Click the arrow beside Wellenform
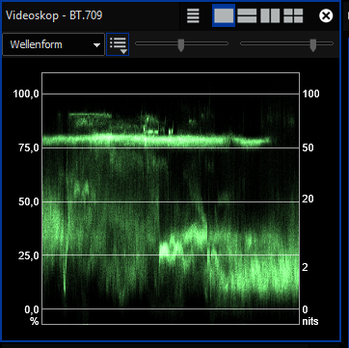Viewport: 349px width, 348px height. tap(96, 45)
